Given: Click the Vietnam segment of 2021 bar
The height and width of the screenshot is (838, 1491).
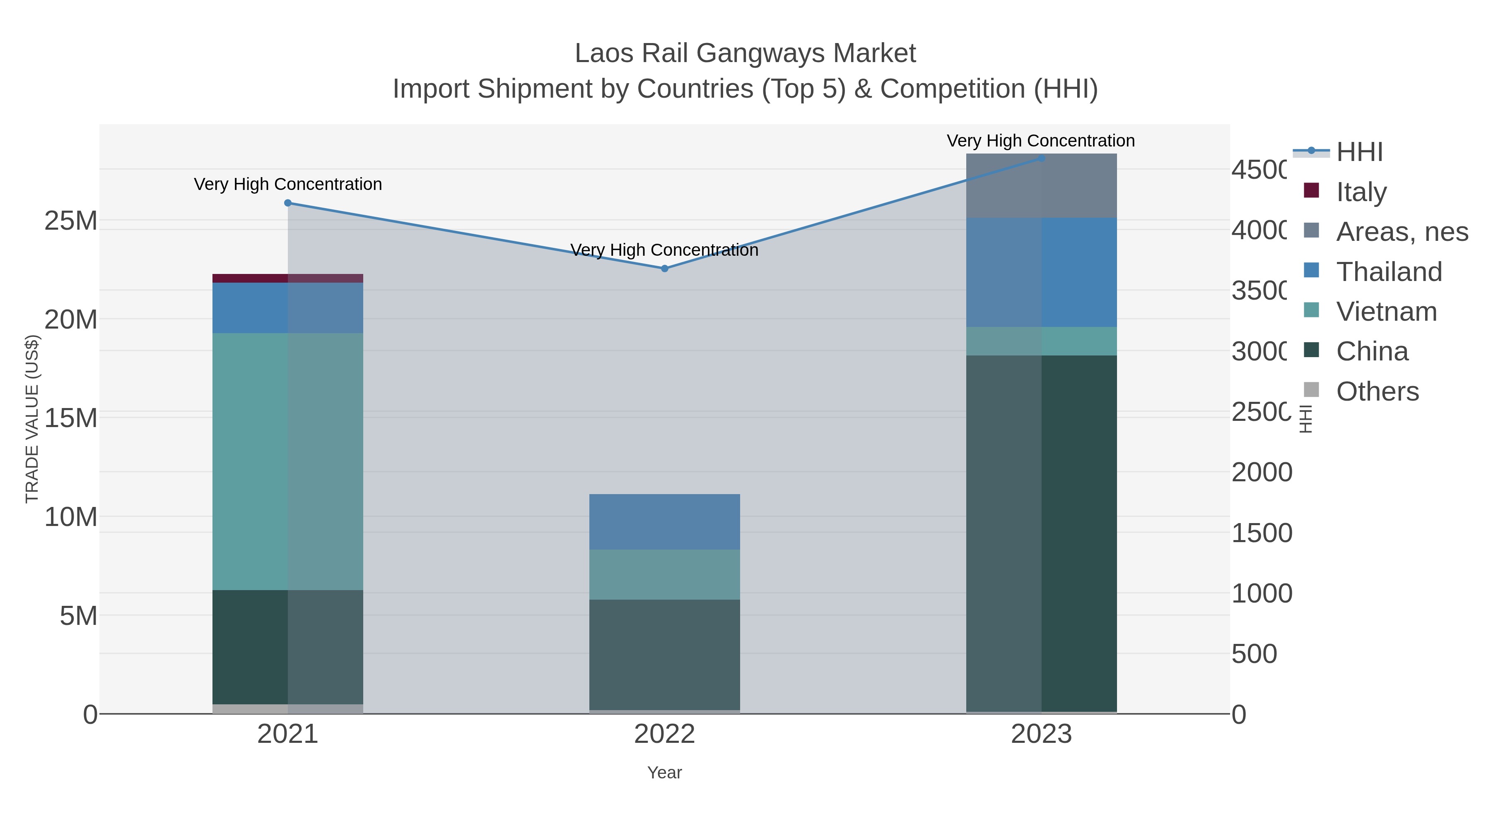Looking at the screenshot, I should tap(288, 461).
